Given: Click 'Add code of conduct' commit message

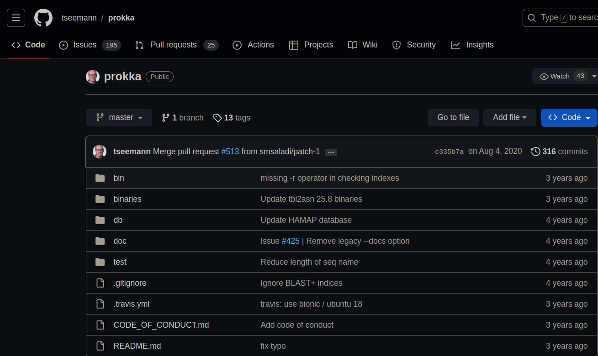Looking at the screenshot, I should [x=297, y=325].
